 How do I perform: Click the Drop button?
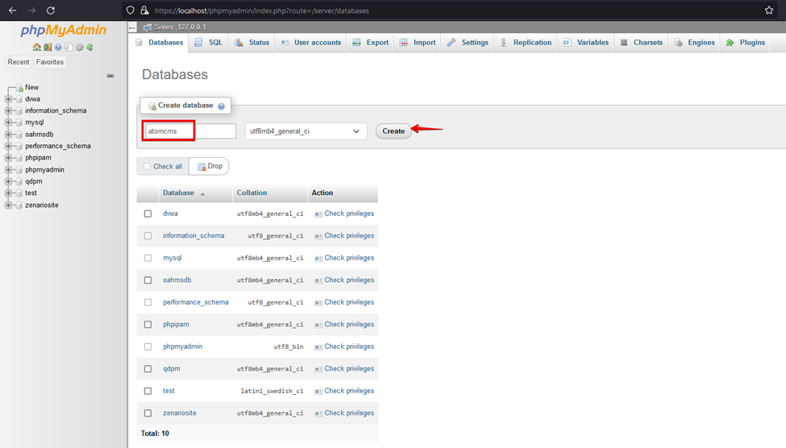click(210, 166)
